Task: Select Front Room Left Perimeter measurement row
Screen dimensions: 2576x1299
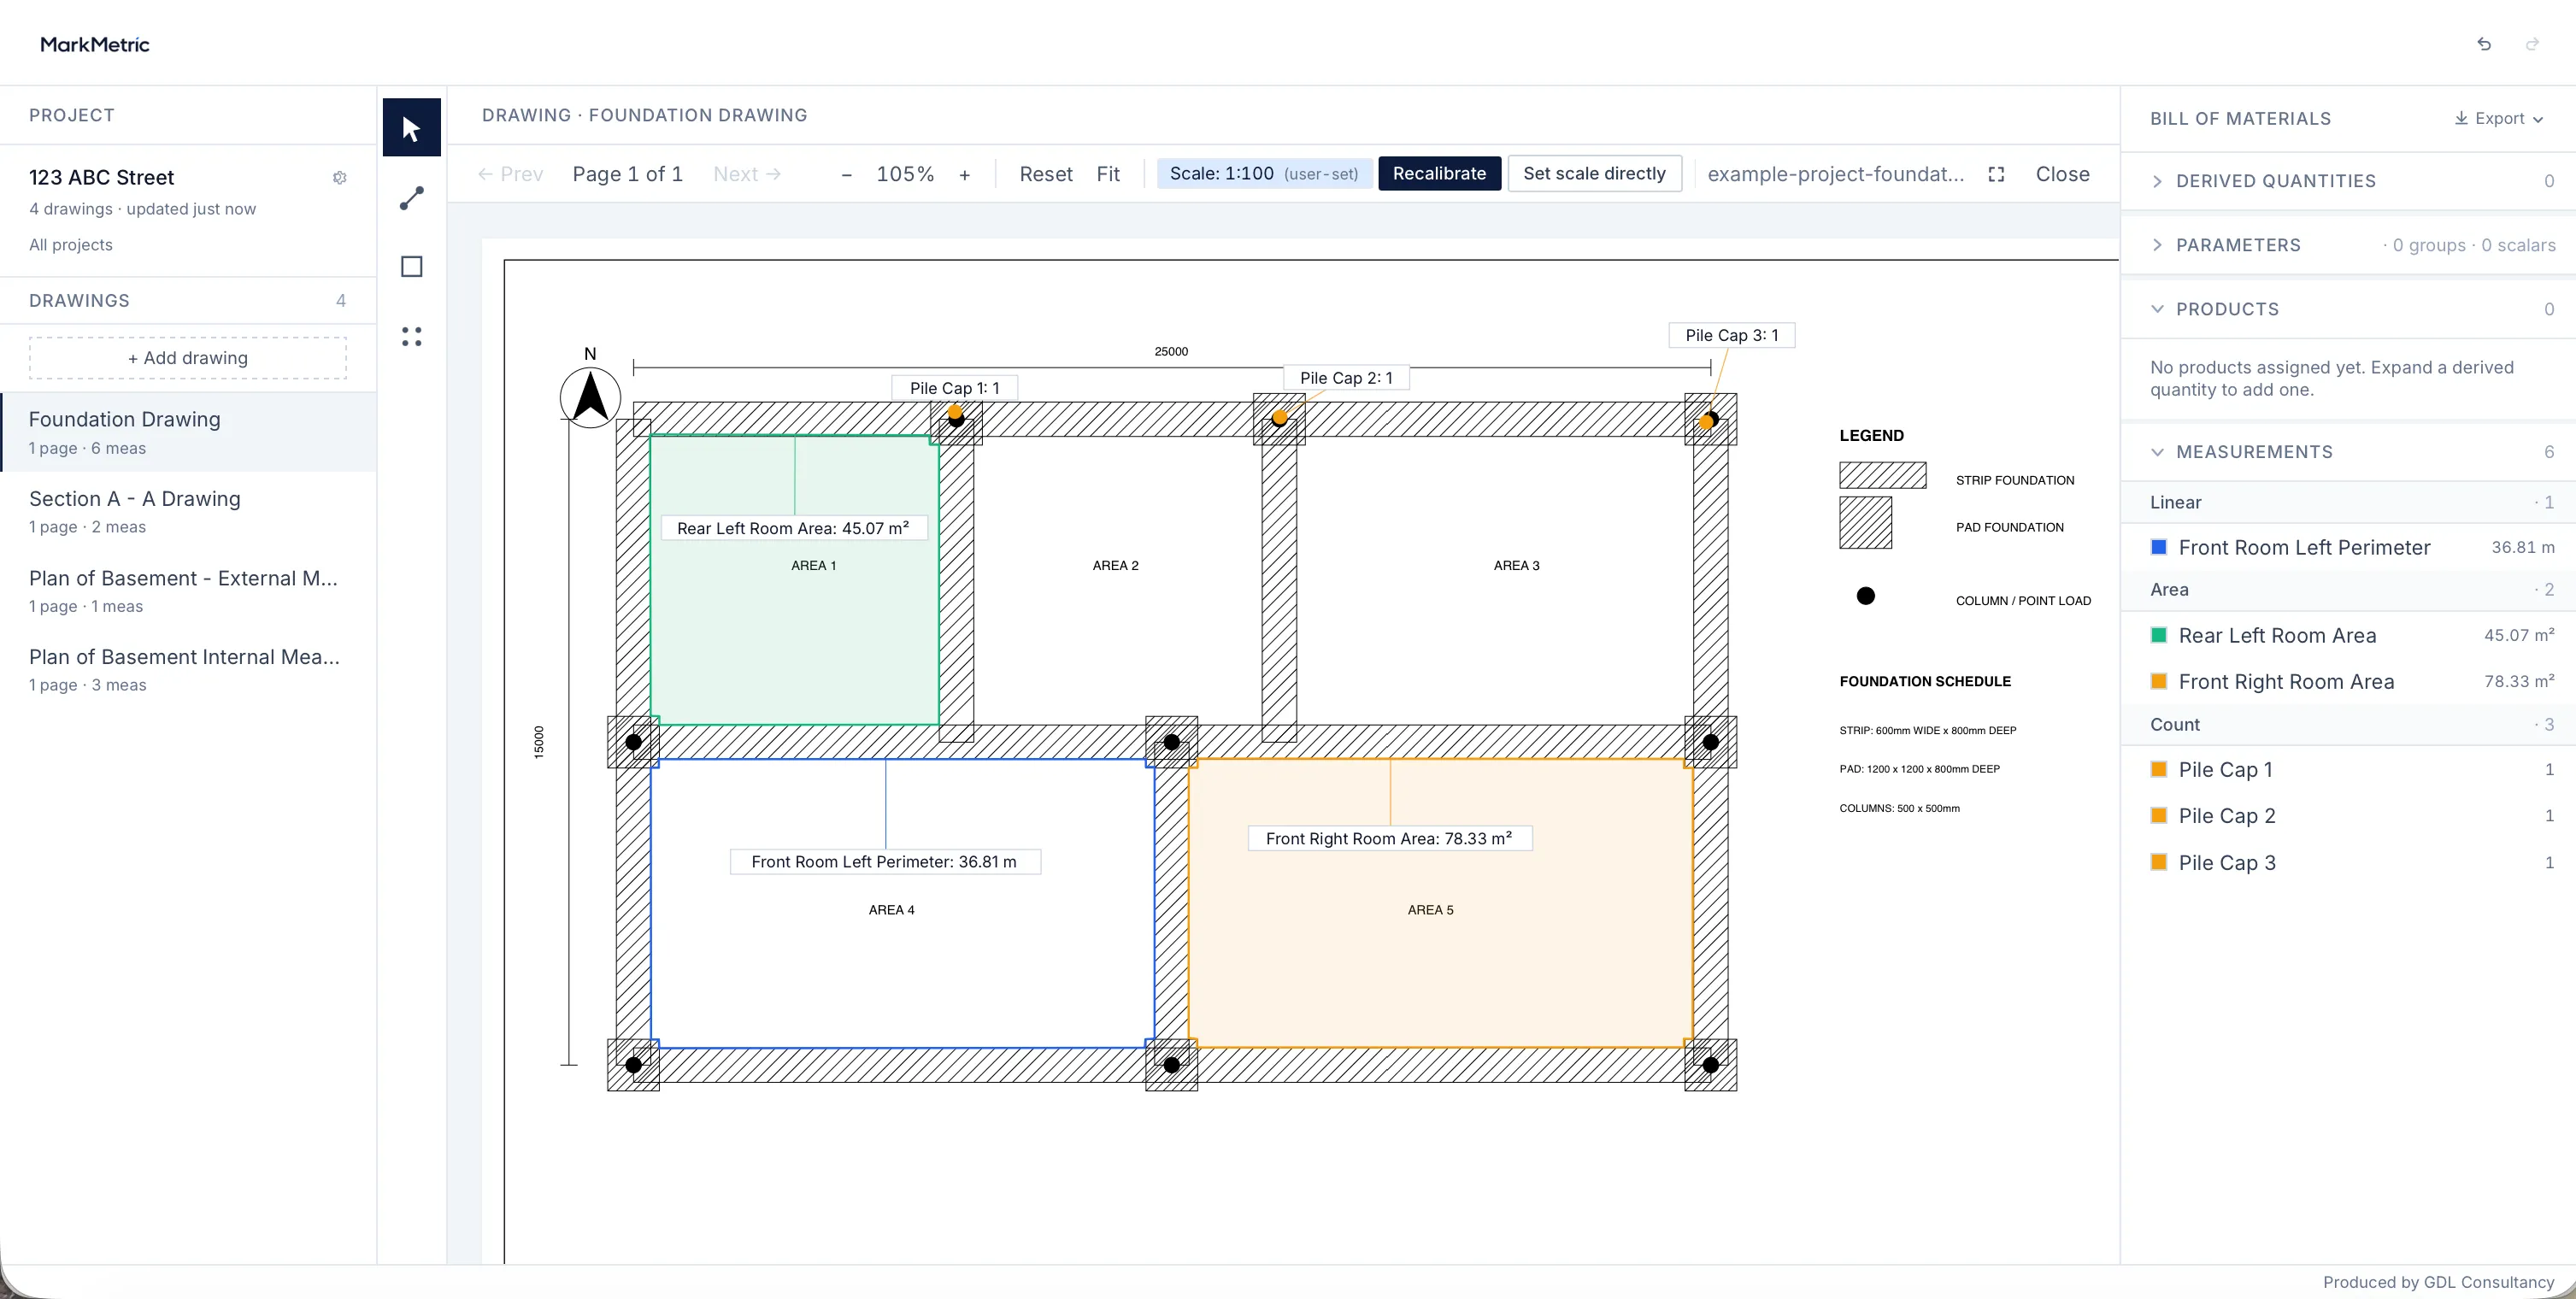Action: 2348,547
